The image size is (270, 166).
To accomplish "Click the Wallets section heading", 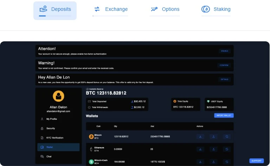I will coord(92,116).
